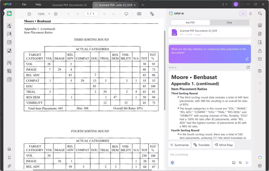Jump to the last page

(113, 14)
